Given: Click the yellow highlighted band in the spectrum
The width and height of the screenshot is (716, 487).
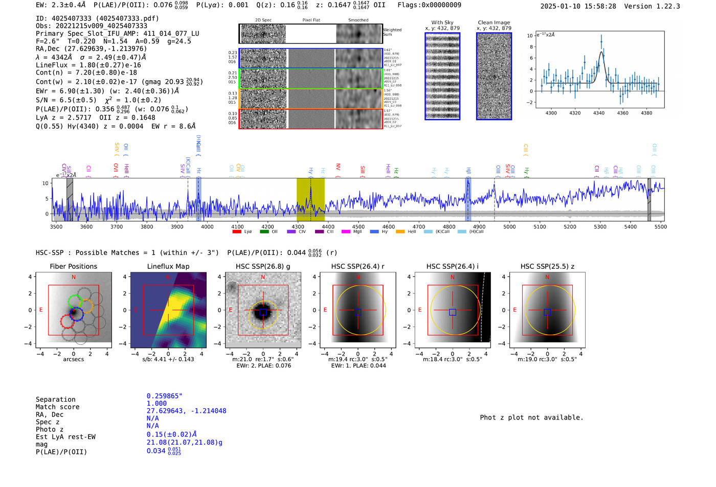Looking at the screenshot, I should pyautogui.click(x=310, y=200).
